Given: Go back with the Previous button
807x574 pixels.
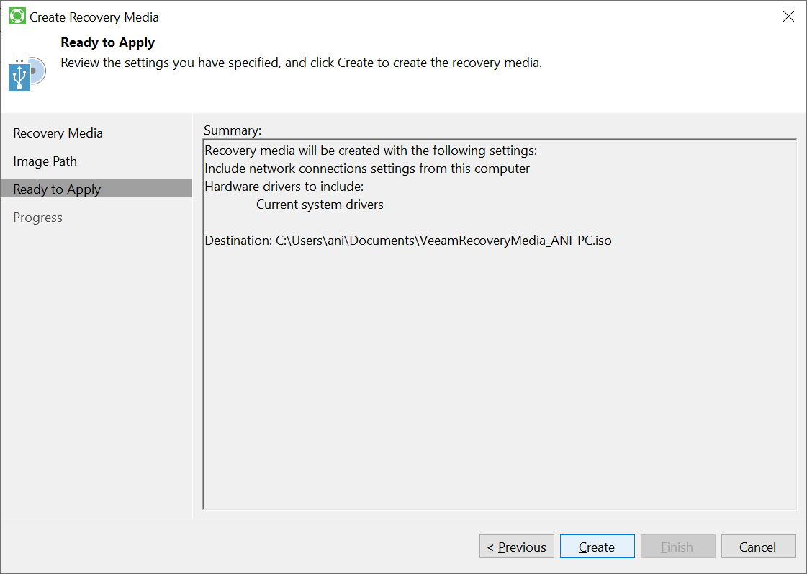Looking at the screenshot, I should (517, 546).
